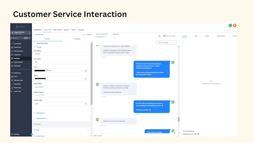Expand the message composer using the expand icon
The height and width of the screenshot is (143, 254).
tap(178, 136)
